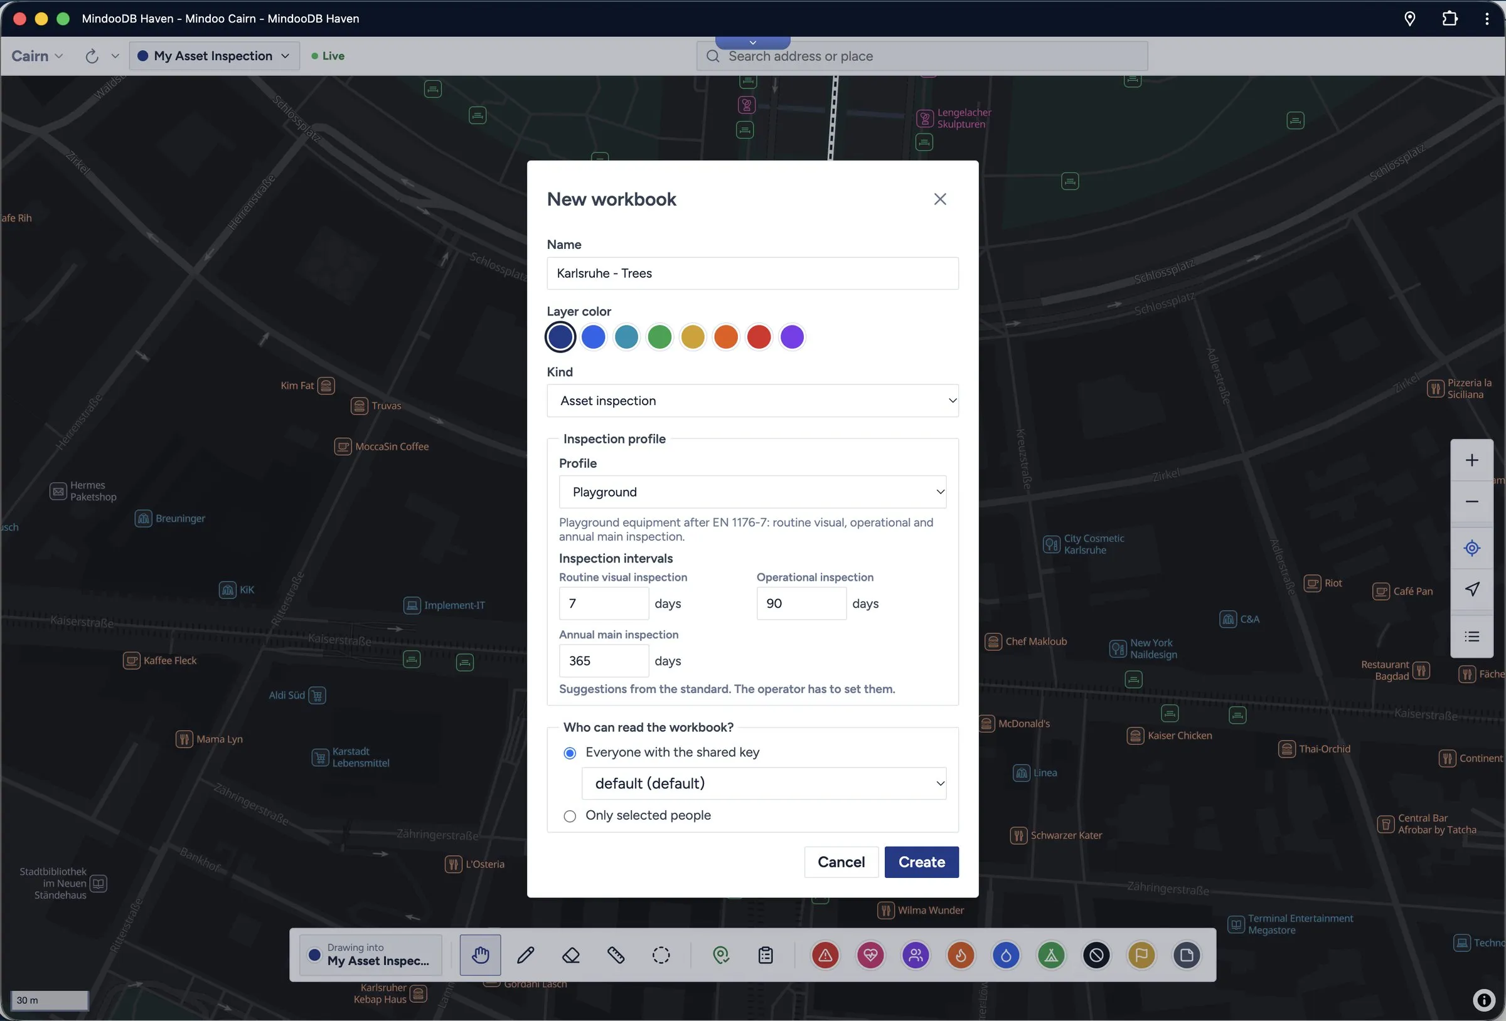Select the dashed circle lasso tool

point(661,955)
